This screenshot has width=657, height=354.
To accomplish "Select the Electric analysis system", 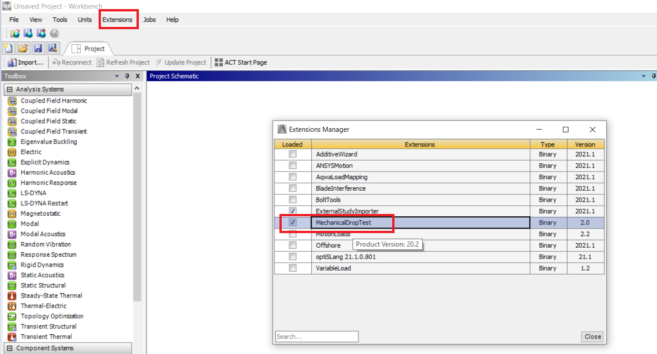I will click(x=31, y=152).
